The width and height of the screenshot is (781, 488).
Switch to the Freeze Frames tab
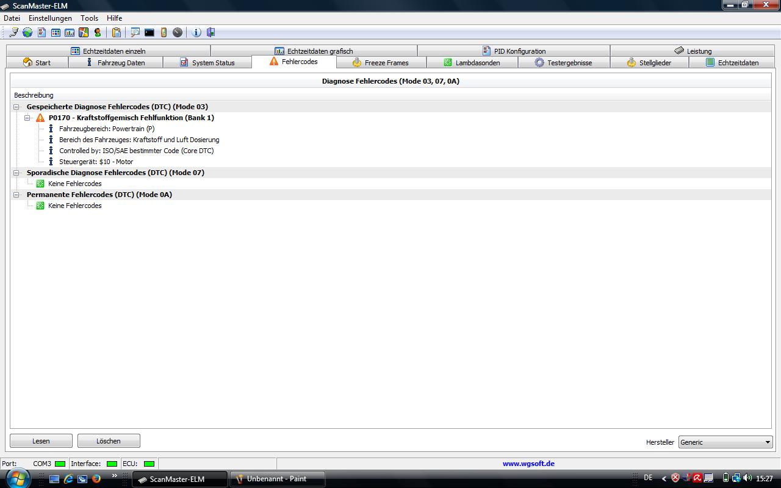click(381, 63)
